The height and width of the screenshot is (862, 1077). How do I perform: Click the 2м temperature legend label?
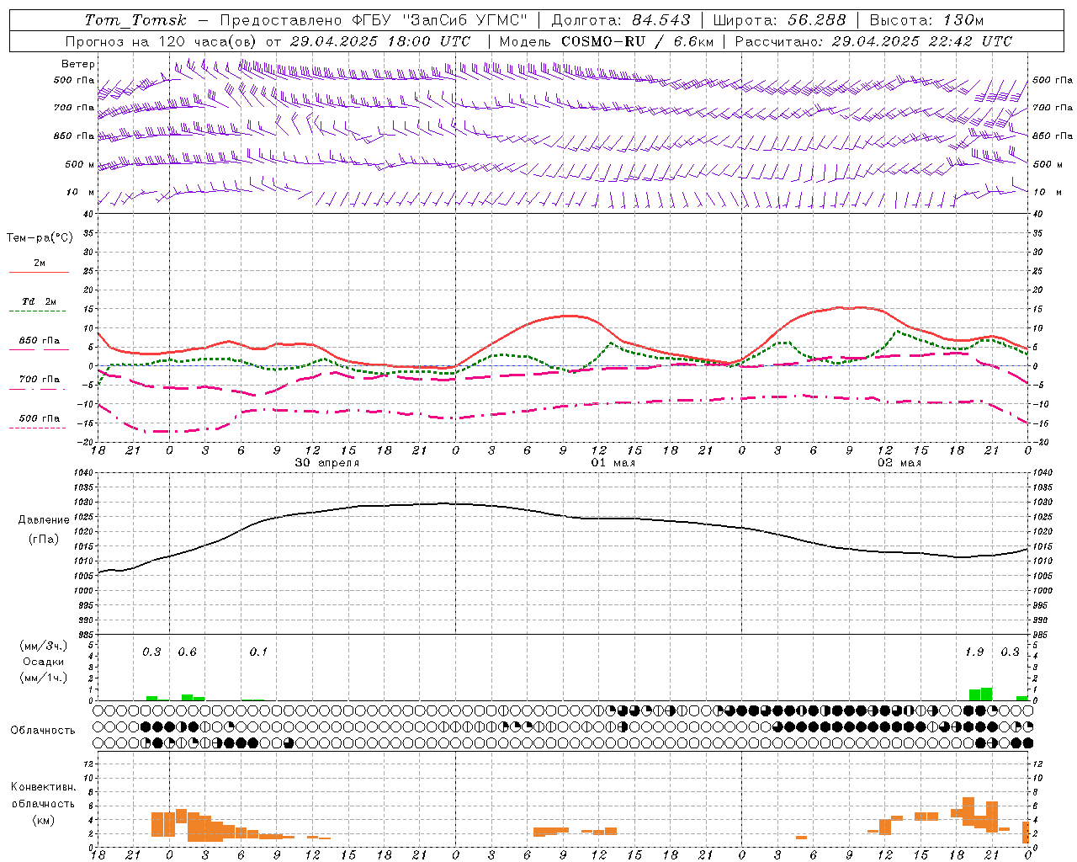(x=40, y=263)
